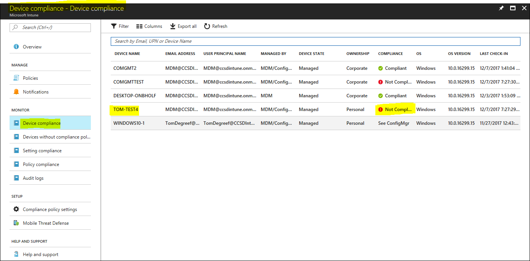Click the Refresh circular arrow icon
Screen dimensions: 530x261
pos(207,26)
